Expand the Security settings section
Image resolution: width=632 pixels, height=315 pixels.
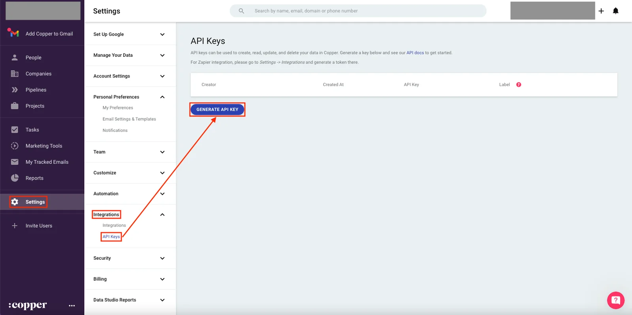click(130, 258)
